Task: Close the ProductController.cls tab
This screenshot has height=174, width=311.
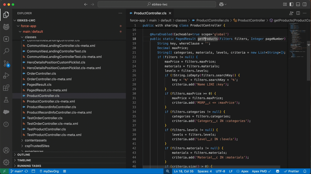Action: [x=170, y=13]
